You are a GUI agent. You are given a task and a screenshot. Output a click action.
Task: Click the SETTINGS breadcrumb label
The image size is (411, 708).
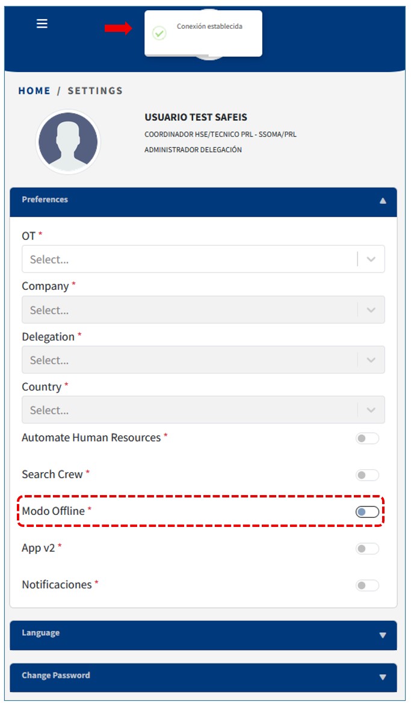click(95, 91)
